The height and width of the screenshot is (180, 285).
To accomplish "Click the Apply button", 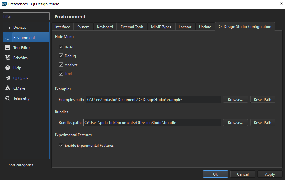I will pos(270,174).
